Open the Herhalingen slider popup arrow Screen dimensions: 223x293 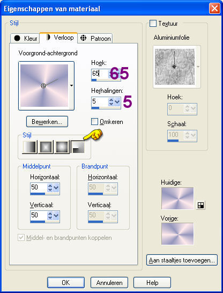[x=117, y=102]
